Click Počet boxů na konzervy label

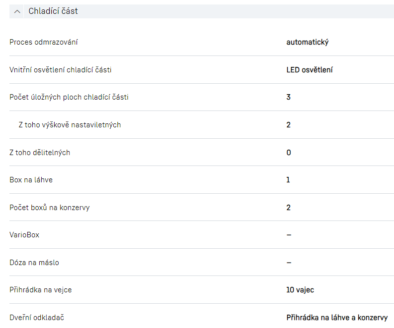[x=50, y=208]
